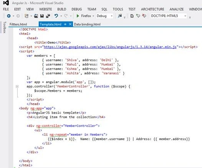The width and height of the screenshot is (202, 168).
Task: Open the ARCHITECTURE menu
Action: [x=152, y=9]
